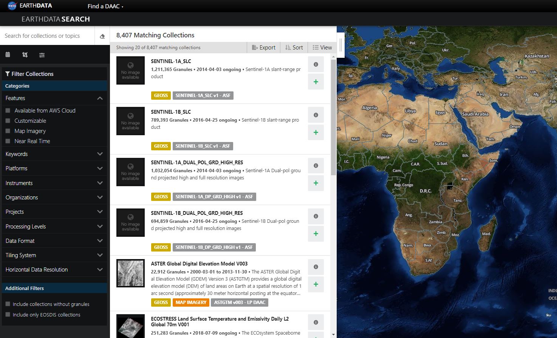This screenshot has width=557, height=338.
Task: Check Include collections without granules
Action: pyautogui.click(x=8, y=304)
